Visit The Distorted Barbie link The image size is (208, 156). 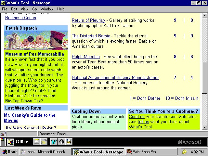(x=91, y=36)
